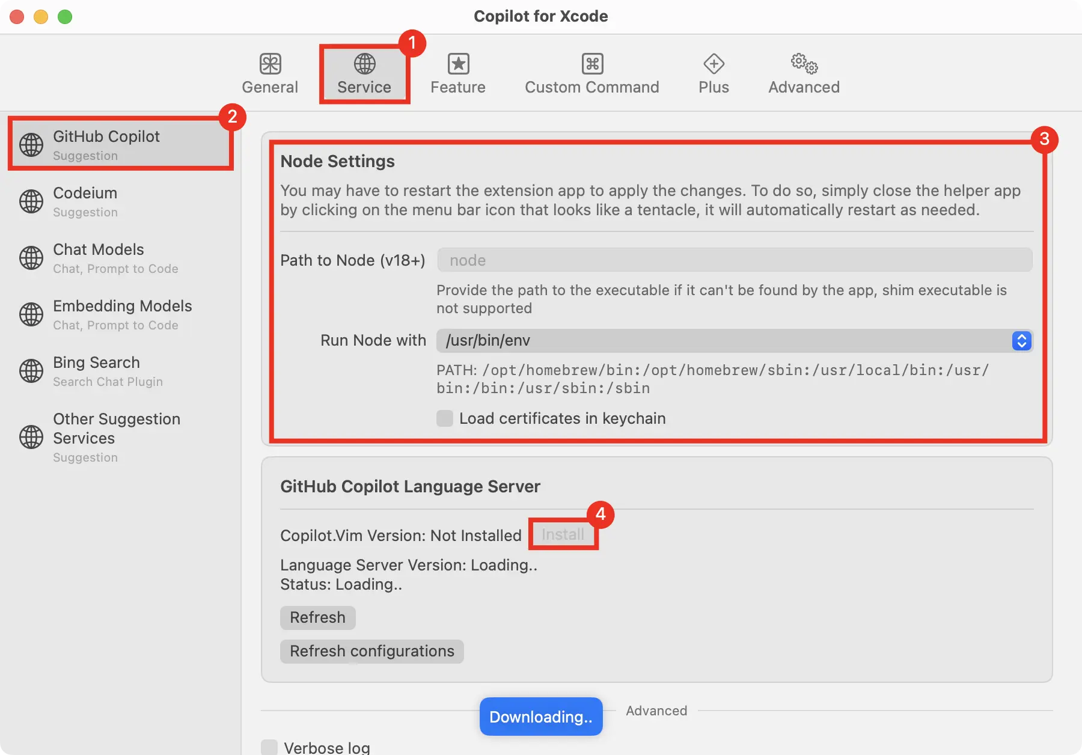
Task: Click the Run Node with stepper arrows
Action: [x=1022, y=341]
